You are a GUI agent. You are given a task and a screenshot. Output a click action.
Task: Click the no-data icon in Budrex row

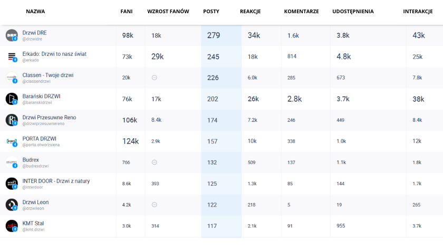click(155, 162)
